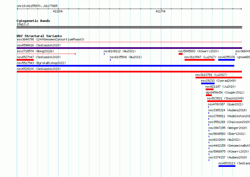Open variant nsv6598416 (Sedlazeck2020)
Viewport: 250px width, 177px height.
(x=39, y=45)
